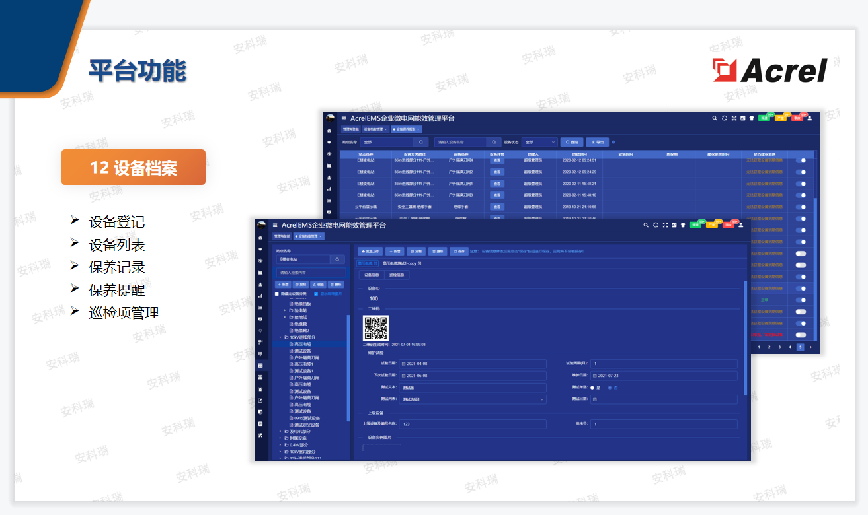The height and width of the screenshot is (515, 868).
Task: Toggle the switch on the 户外隔离刀闸4 row
Action: [801, 160]
